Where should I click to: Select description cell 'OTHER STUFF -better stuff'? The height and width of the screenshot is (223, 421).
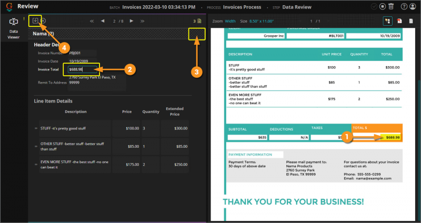(x=75, y=147)
